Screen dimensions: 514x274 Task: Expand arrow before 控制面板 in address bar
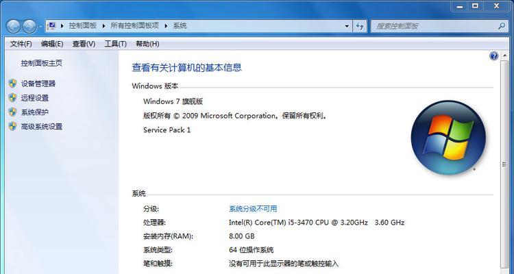[x=62, y=25]
